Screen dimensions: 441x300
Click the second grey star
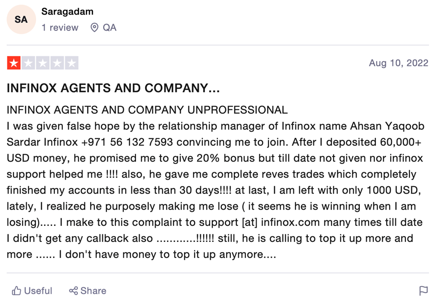click(29, 63)
